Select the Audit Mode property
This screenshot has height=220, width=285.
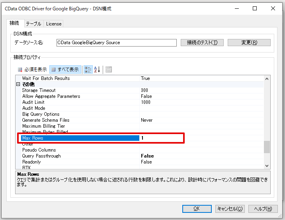pyautogui.click(x=80, y=108)
